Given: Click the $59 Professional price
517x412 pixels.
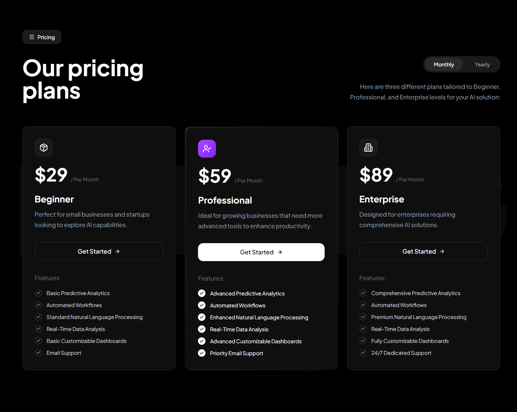Looking at the screenshot, I should point(215,176).
